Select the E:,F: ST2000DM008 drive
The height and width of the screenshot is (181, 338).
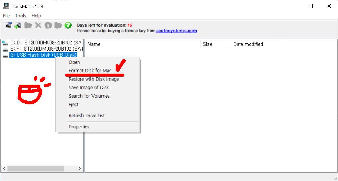point(46,49)
